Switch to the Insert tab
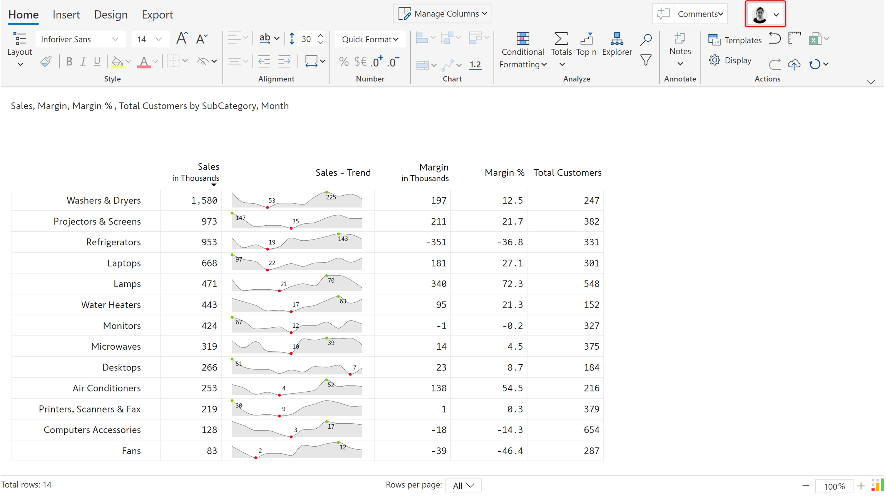 pos(66,15)
